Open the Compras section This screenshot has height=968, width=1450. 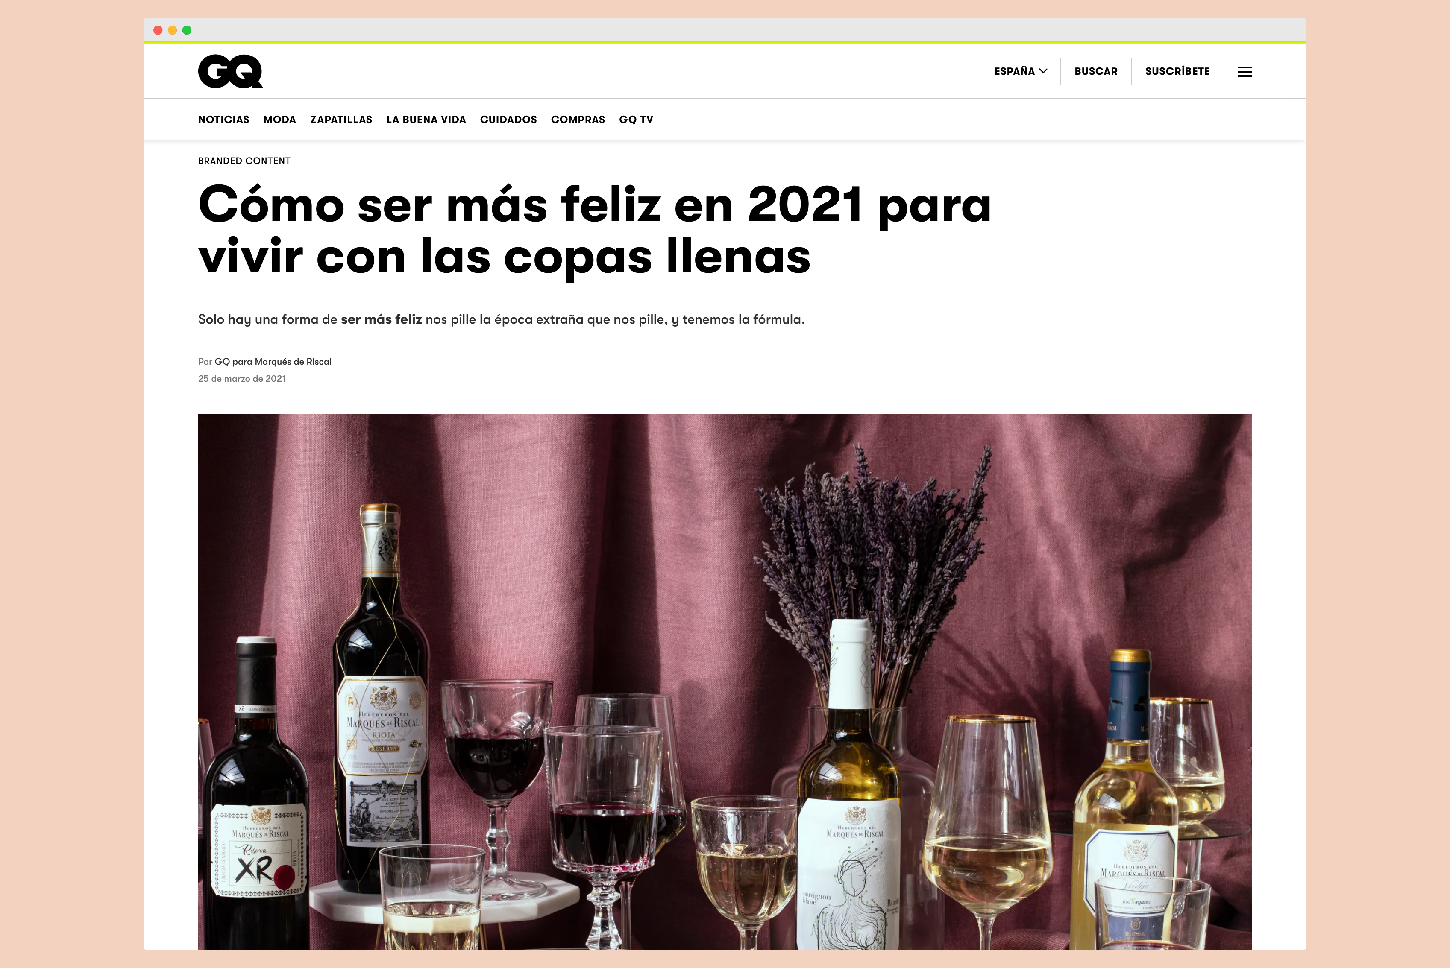(x=578, y=119)
